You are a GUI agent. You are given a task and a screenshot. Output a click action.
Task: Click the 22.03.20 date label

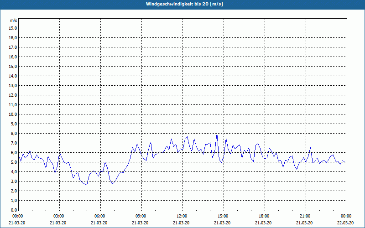point(345,223)
